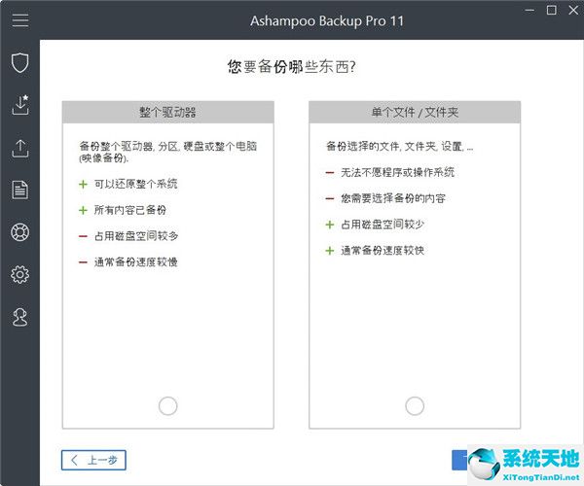Click the text 占用磁盘空间较多
The height and width of the screenshot is (486, 584).
click(x=136, y=236)
